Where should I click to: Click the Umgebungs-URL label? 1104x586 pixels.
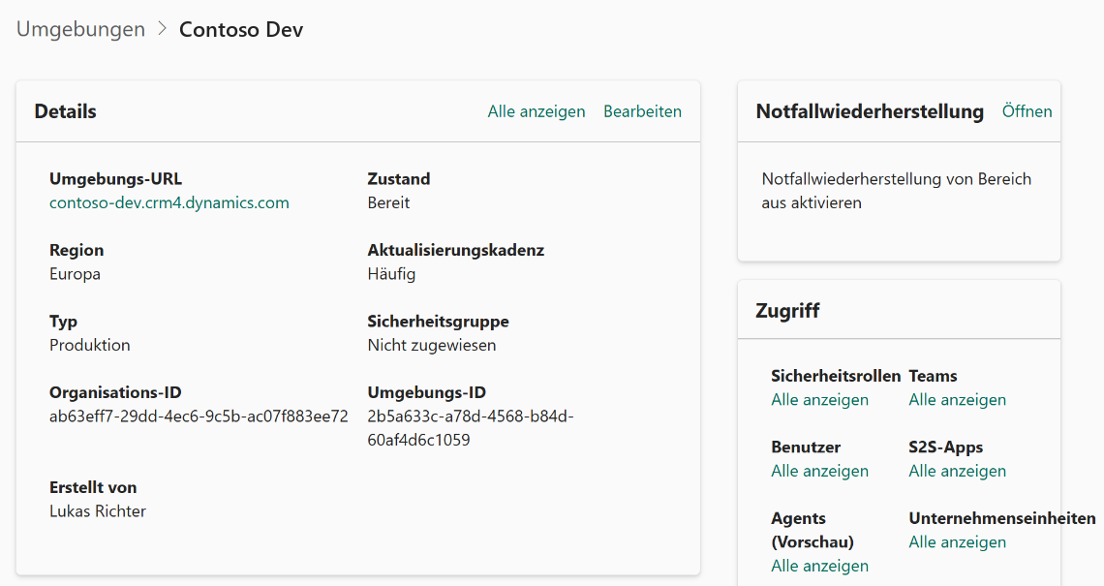(x=115, y=179)
